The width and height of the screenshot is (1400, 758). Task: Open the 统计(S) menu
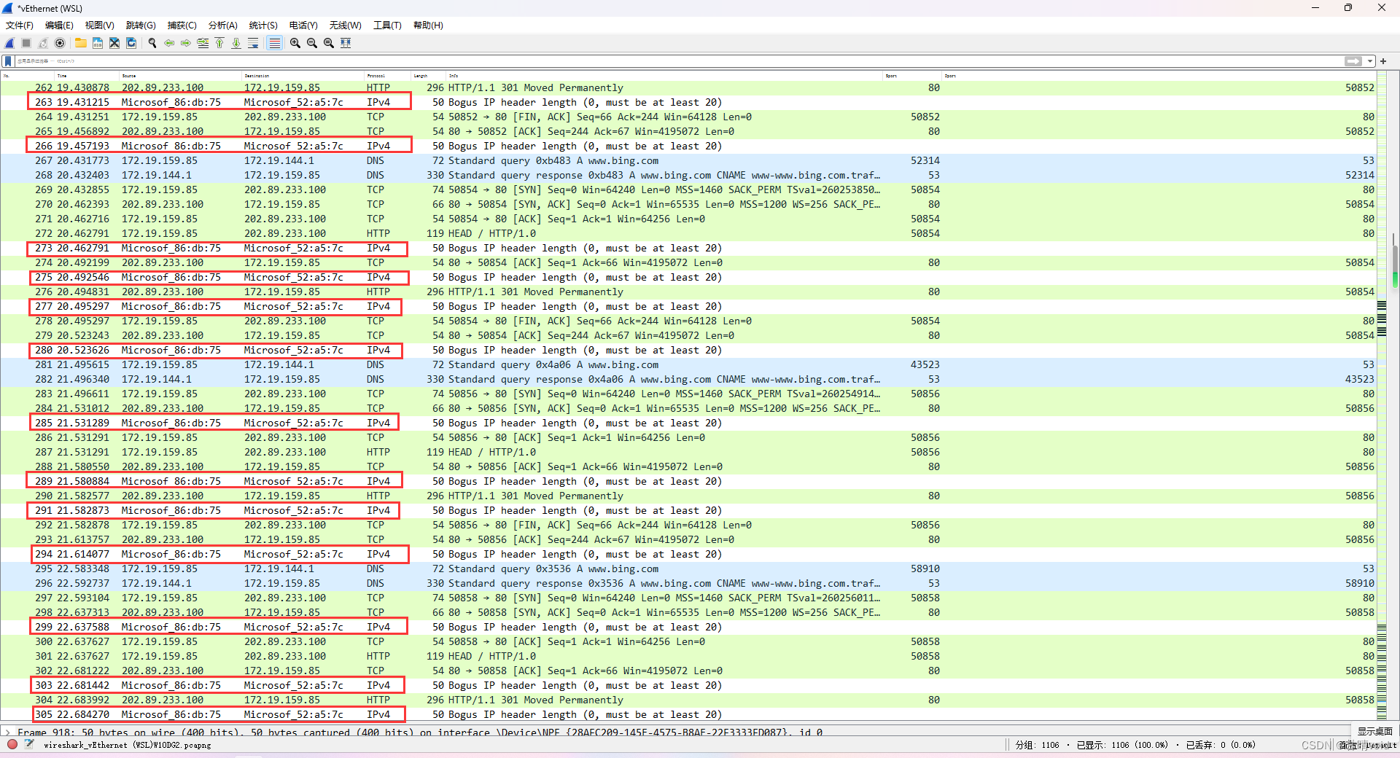coord(263,25)
